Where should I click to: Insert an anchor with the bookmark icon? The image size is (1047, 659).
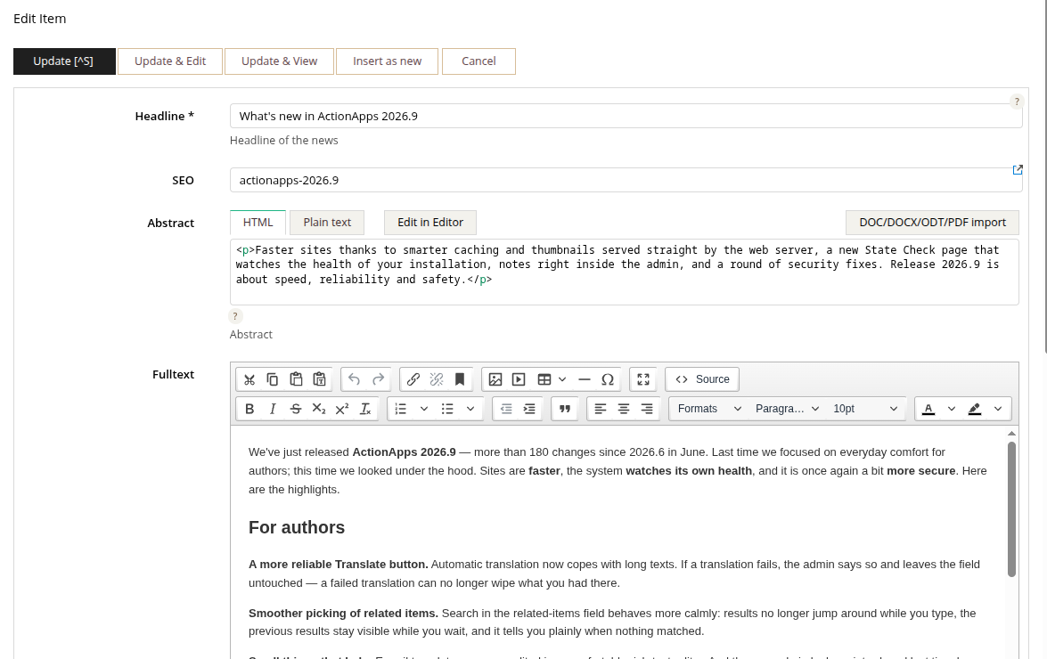coord(460,379)
